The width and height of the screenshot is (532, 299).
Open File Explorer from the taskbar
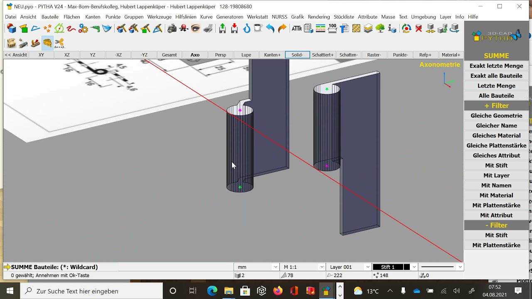229,291
